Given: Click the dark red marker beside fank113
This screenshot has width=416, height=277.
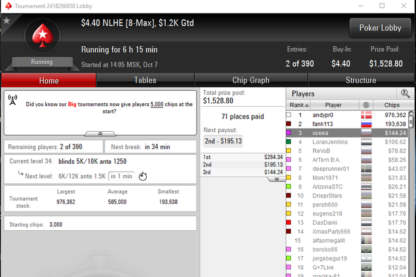Looking at the screenshot, I should click(x=289, y=123).
